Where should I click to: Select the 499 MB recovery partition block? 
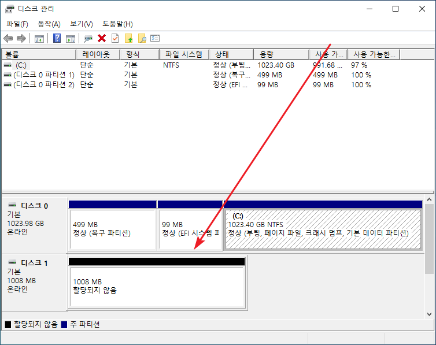(112, 225)
